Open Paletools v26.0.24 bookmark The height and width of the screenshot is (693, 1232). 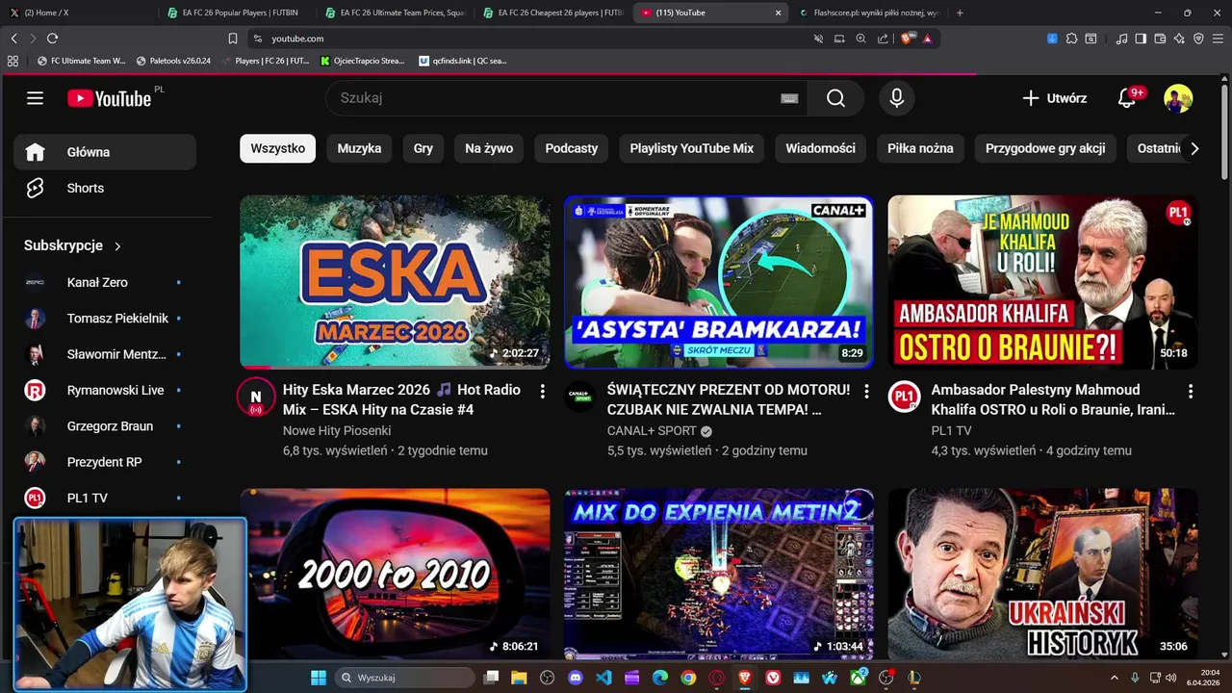[173, 61]
